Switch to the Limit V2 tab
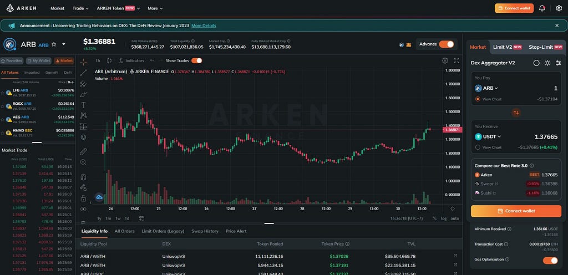Screen dimensions: 568x275 (507, 47)
